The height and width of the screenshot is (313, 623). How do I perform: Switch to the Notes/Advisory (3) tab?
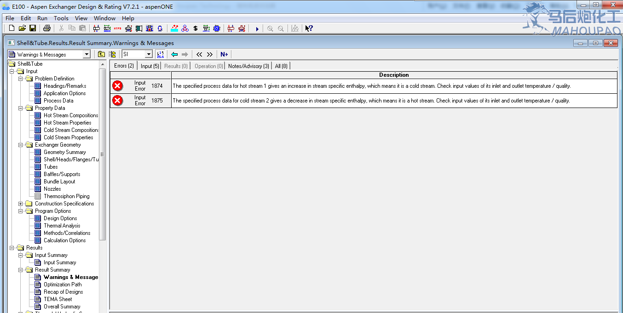point(248,66)
